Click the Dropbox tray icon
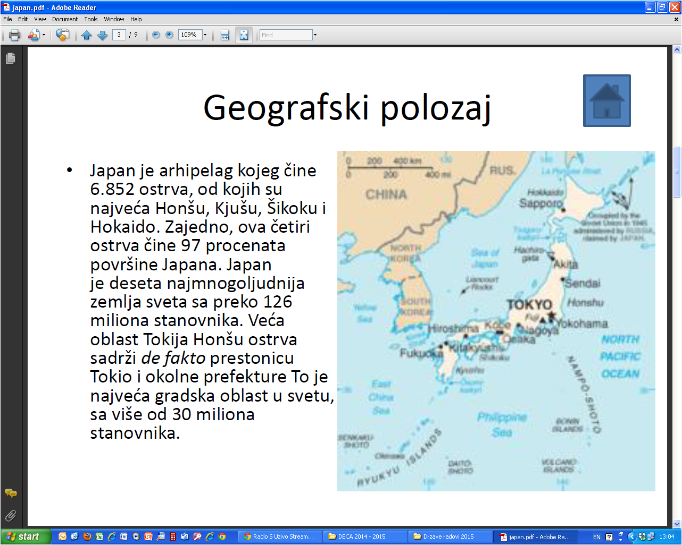 click(642, 537)
